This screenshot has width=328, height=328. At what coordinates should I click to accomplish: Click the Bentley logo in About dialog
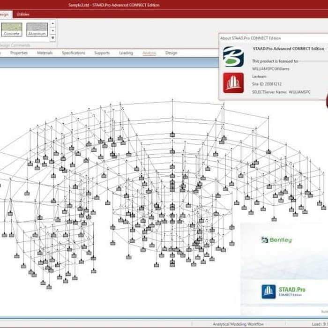pyautogui.click(x=233, y=57)
